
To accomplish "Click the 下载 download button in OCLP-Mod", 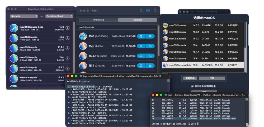I will [212, 78].
